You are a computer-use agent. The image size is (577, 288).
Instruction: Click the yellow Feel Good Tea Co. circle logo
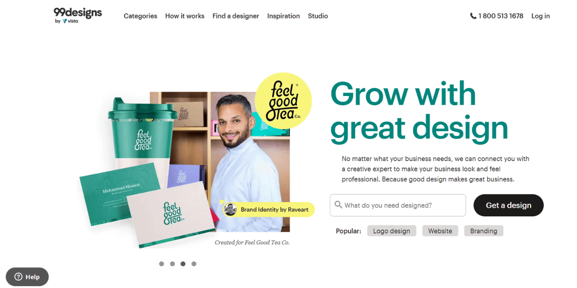(283, 101)
